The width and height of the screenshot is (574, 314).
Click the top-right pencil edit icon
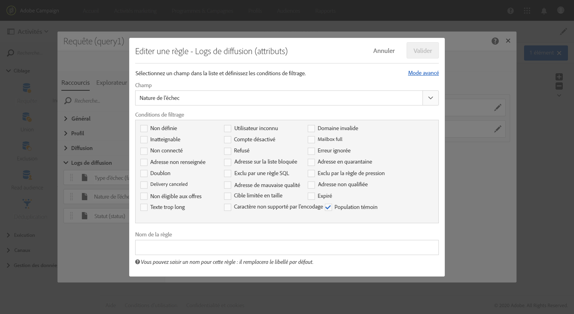pyautogui.click(x=563, y=31)
